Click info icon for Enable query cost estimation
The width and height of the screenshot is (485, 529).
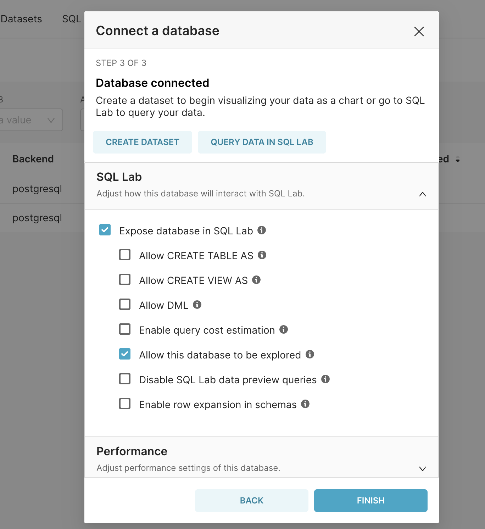tap(283, 329)
